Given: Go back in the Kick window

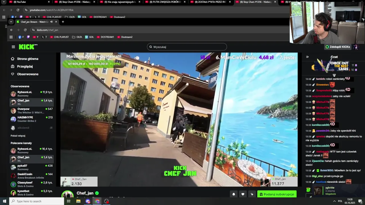Looking at the screenshot, I should [x=11, y=30].
